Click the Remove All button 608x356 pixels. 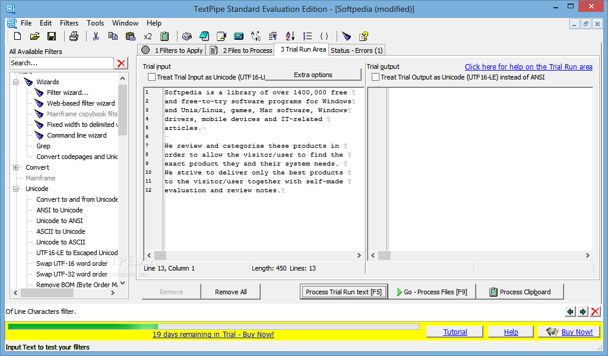point(231,292)
